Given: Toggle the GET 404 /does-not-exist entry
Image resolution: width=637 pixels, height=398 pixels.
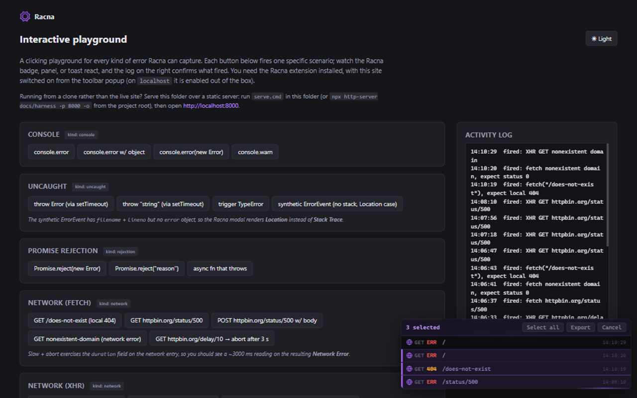Looking at the screenshot, I should [516, 369].
